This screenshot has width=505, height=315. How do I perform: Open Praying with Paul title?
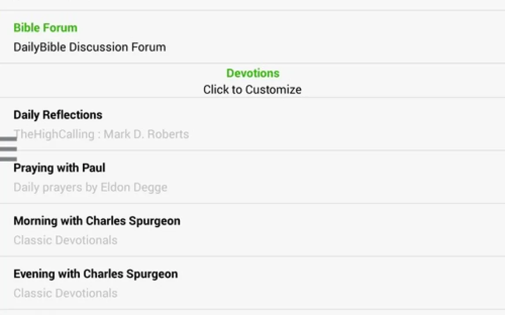point(59,168)
